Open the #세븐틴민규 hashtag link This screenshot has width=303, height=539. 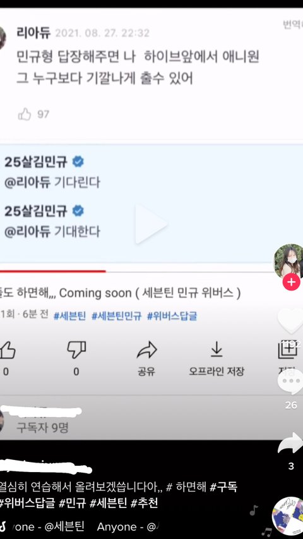pyautogui.click(x=116, y=316)
